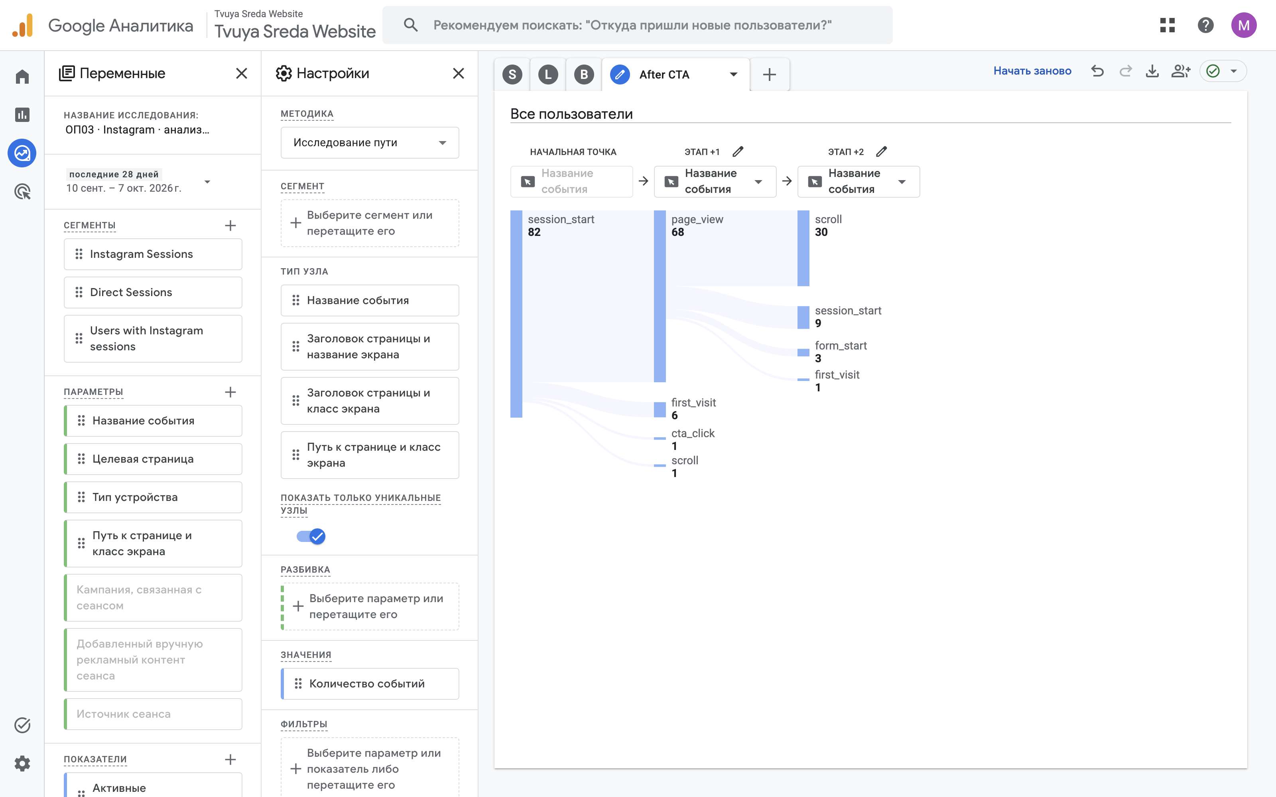Image resolution: width=1276 pixels, height=797 pixels.
Task: Add a new segment with plus
Action: click(230, 226)
